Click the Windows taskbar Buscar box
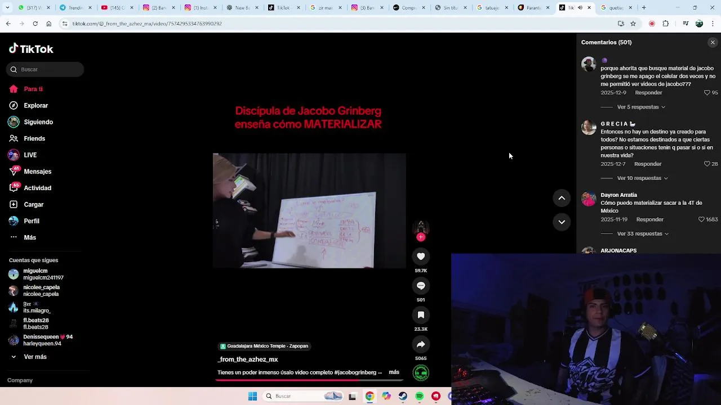This screenshot has width=721, height=405. point(303,396)
